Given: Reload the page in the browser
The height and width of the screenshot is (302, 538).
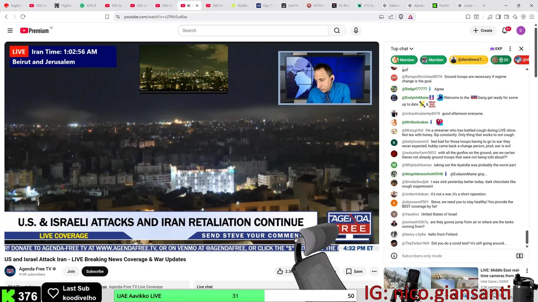Looking at the screenshot, I should click(x=23, y=17).
